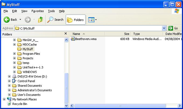Select the MSOCache folder icon
This screenshot has height=109, width=183.
coord(19,45)
